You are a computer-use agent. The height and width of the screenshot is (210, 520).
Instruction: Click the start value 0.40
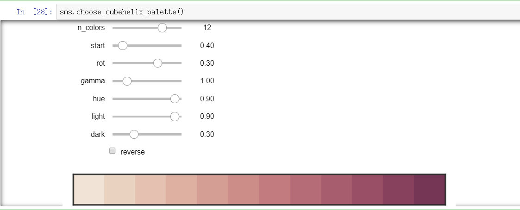coord(207,45)
